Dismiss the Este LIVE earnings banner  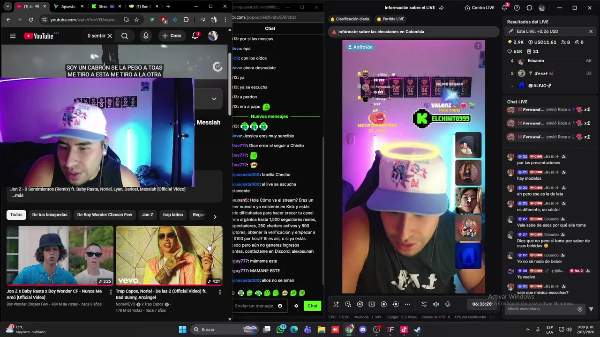click(591, 31)
